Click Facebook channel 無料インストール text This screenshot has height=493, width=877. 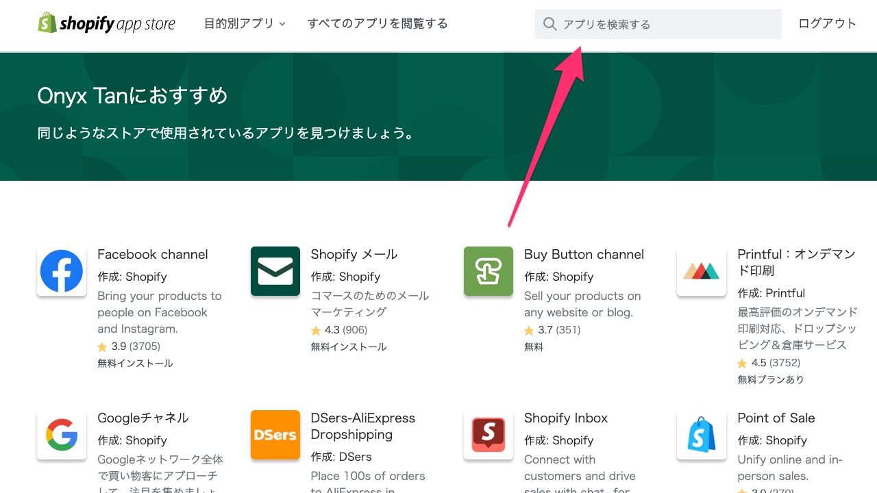[x=135, y=364]
